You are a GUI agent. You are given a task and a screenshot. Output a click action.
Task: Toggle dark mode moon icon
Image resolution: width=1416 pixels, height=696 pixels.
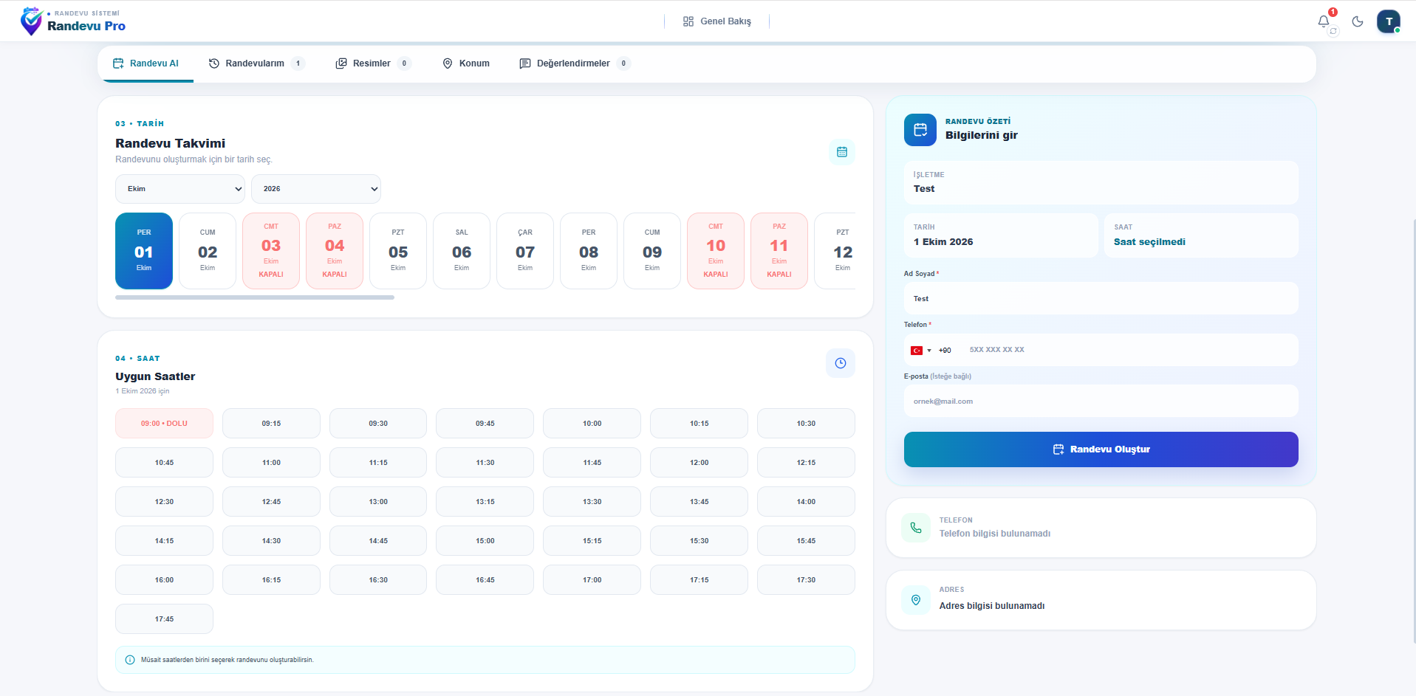point(1358,21)
